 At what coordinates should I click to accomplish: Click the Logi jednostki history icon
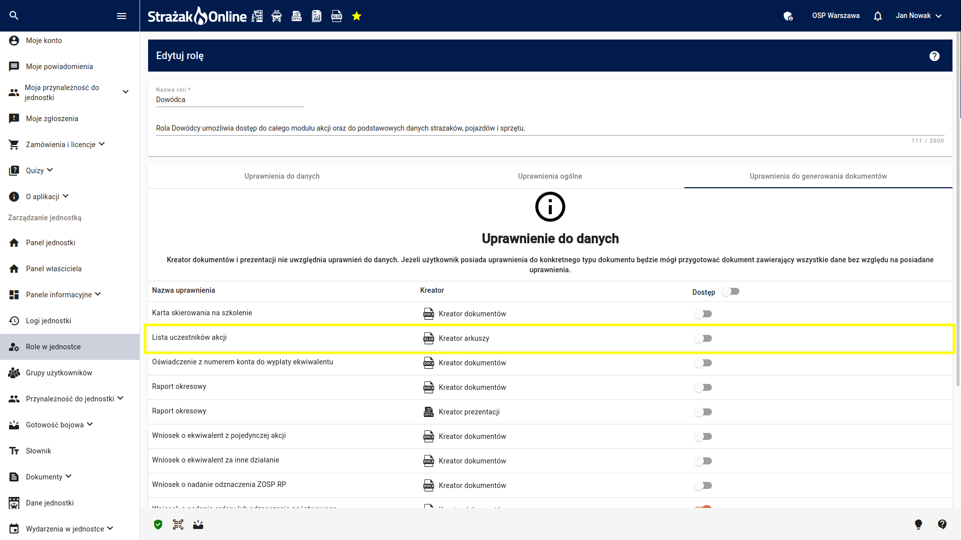pos(14,321)
